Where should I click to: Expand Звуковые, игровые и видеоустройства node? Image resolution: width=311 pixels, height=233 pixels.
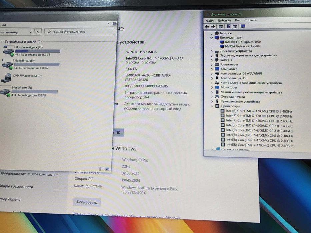(x=212, y=56)
